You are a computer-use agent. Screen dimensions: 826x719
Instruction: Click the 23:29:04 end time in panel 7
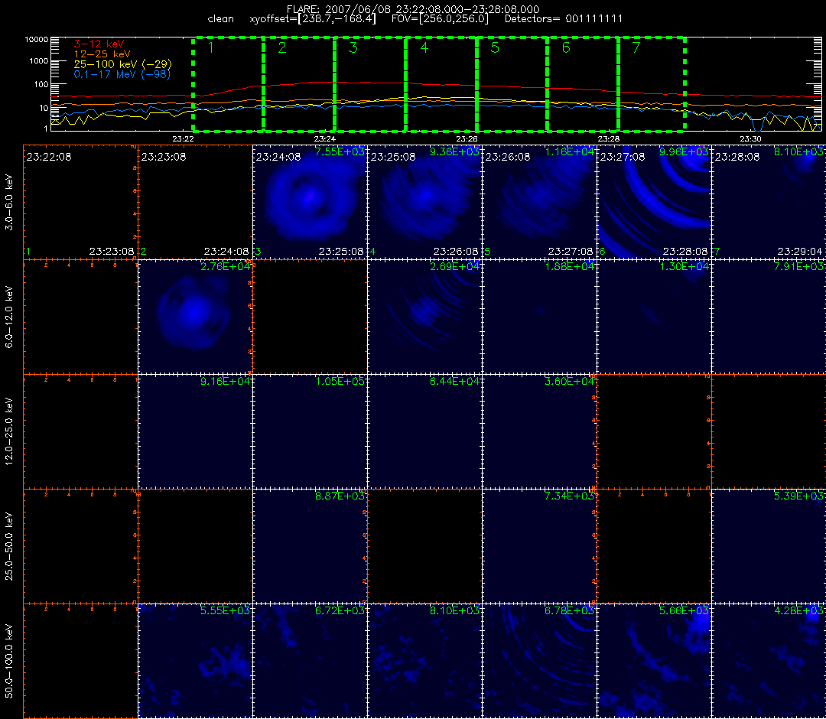[x=800, y=252]
